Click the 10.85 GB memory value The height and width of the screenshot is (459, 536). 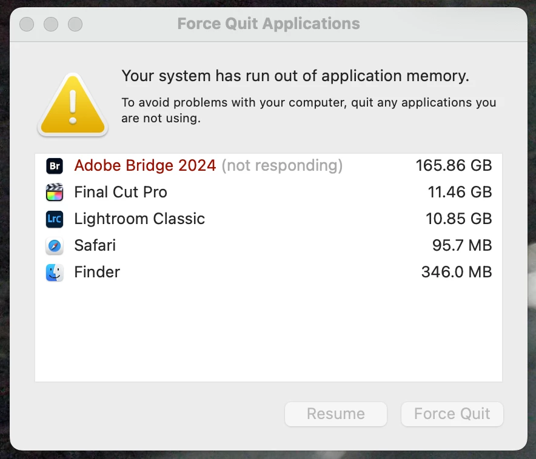click(458, 219)
